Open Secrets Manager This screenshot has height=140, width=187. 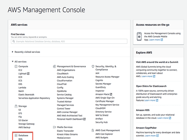(x=103, y=84)
